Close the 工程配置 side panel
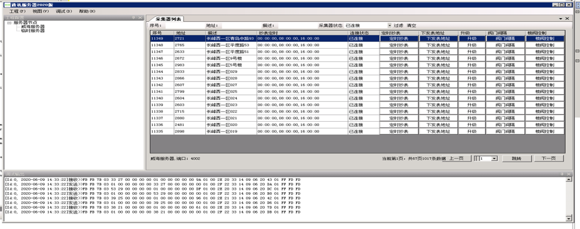 pyautogui.click(x=140, y=17)
